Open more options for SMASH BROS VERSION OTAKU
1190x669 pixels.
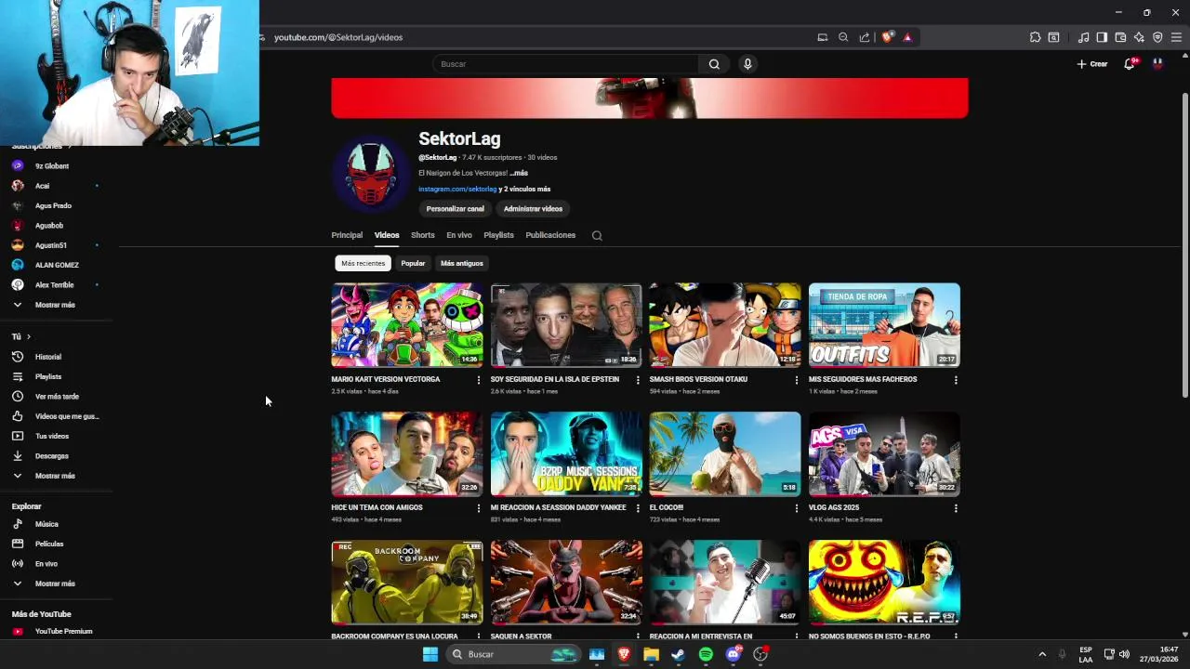coord(797,380)
